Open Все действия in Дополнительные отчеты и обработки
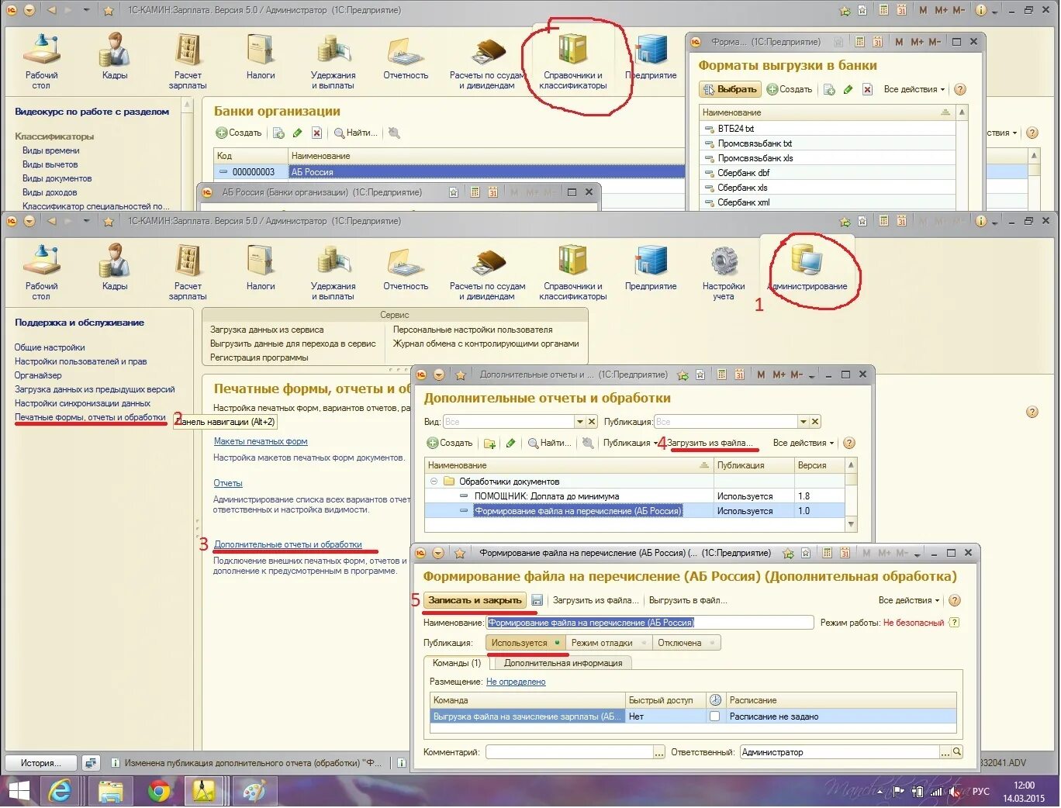1061x808 pixels. click(804, 443)
